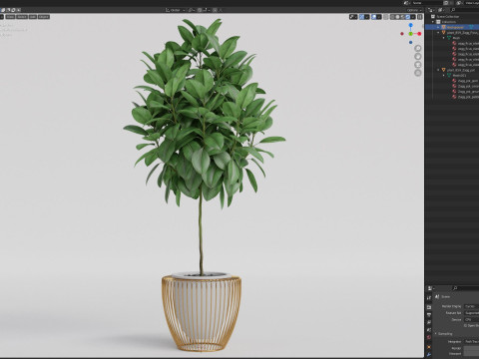Collapse the plant pot object row
479x359 pixels.
coord(438,70)
